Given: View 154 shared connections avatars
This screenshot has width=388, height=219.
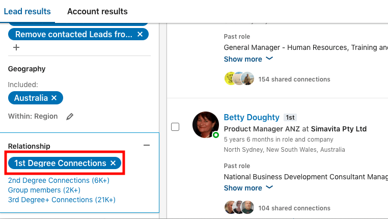Looking at the screenshot, I should click(239, 78).
